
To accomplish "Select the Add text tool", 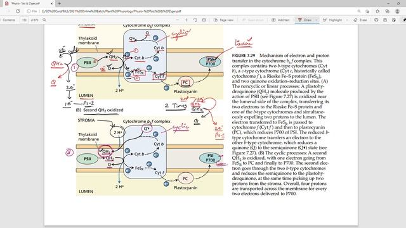I will tap(280, 20).
